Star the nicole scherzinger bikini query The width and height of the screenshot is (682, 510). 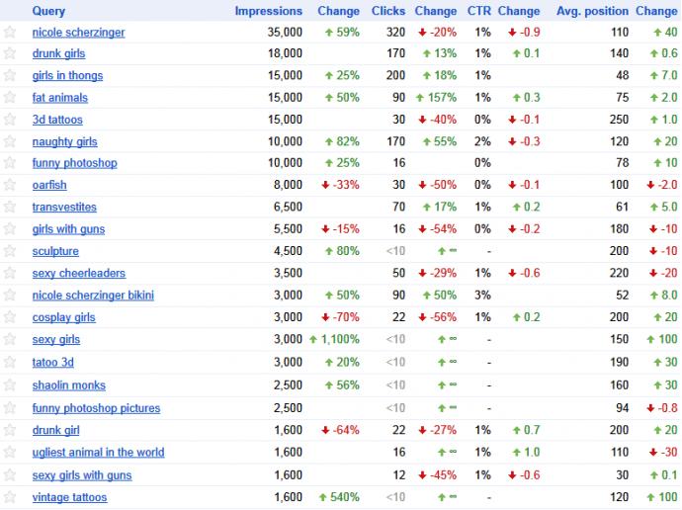(10, 296)
